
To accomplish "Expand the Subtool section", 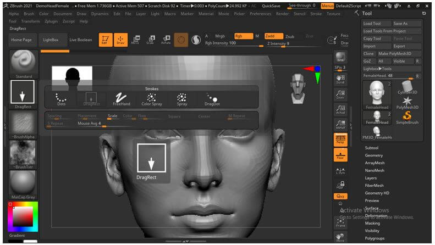I will (371, 148).
